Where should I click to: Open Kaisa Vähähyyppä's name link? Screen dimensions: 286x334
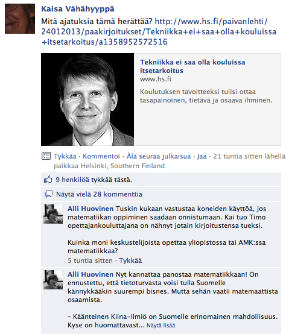pos(78,9)
